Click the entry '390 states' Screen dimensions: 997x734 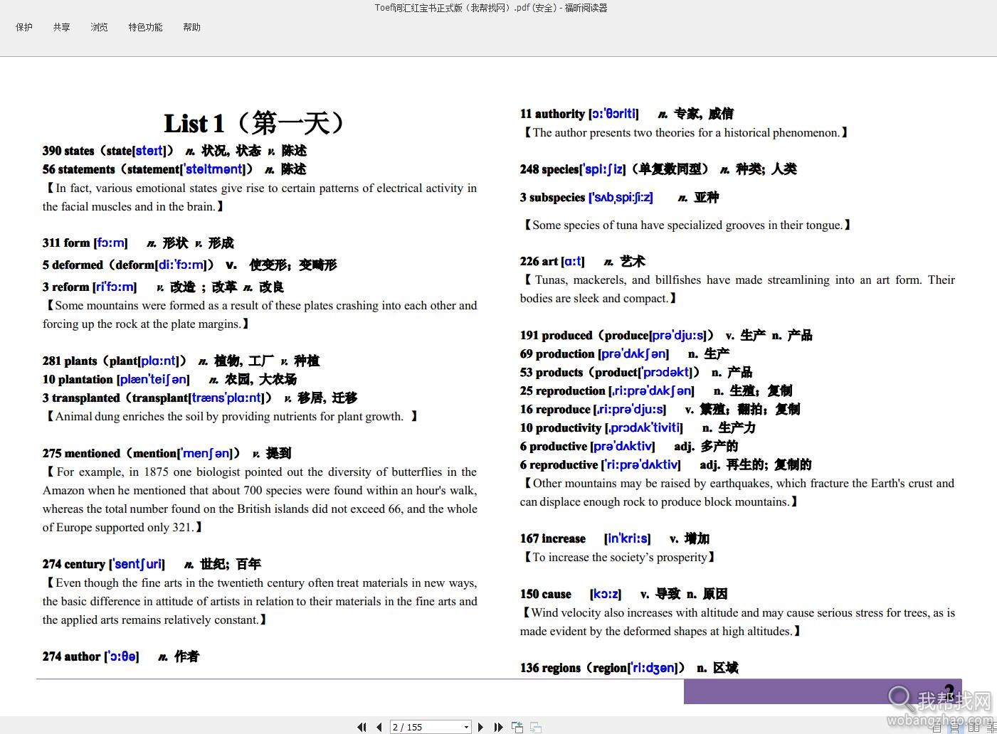click(x=174, y=151)
